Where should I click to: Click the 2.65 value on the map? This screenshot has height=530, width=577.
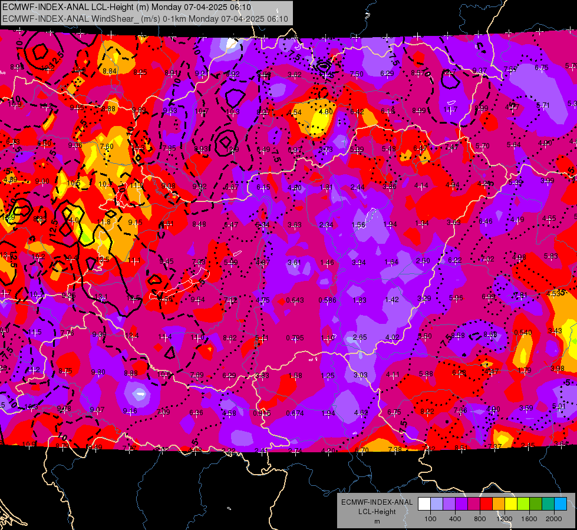(x=360, y=337)
